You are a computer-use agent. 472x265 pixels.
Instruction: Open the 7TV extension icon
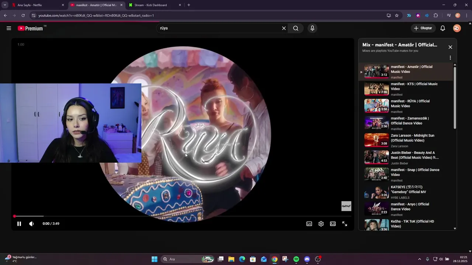409,15
